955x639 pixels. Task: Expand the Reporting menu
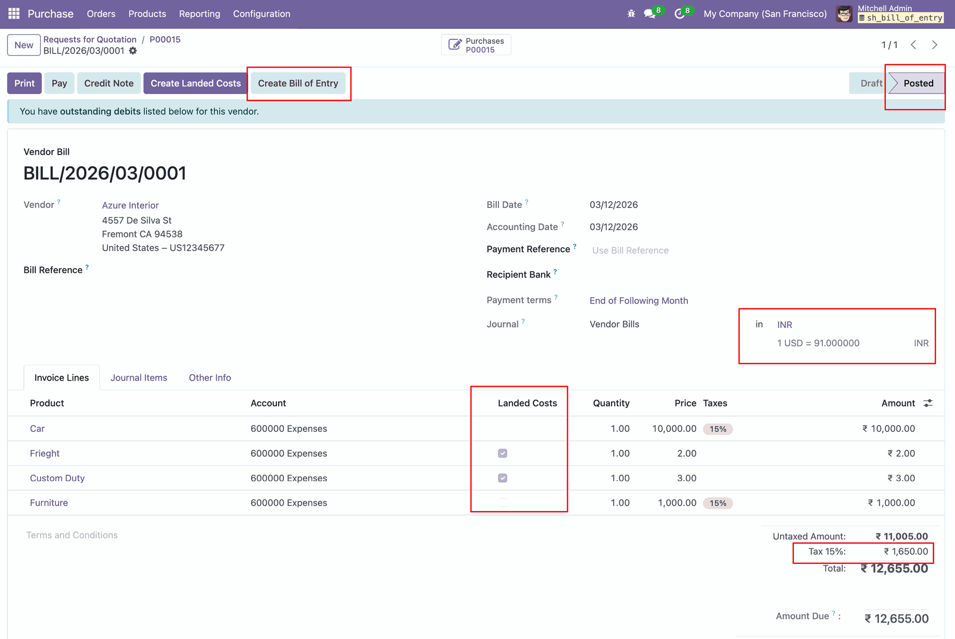point(199,13)
